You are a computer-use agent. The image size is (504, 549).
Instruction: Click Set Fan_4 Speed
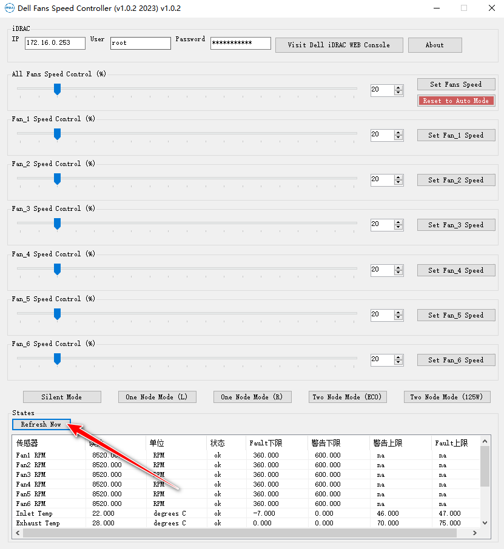456,270
